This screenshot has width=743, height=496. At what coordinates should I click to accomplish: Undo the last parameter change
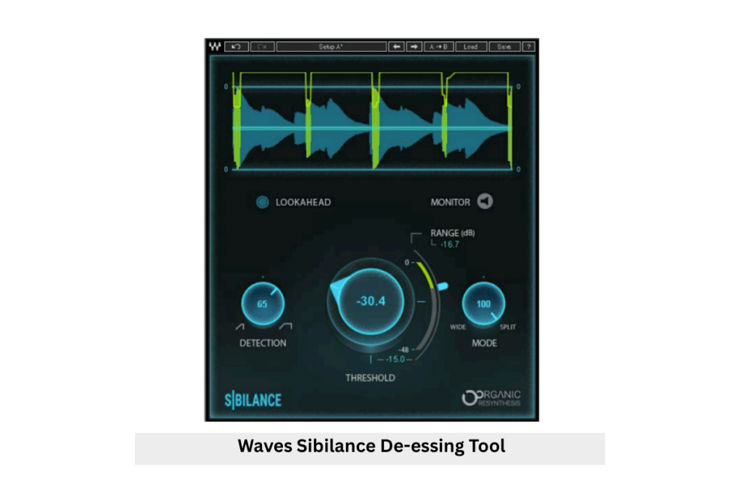236,46
